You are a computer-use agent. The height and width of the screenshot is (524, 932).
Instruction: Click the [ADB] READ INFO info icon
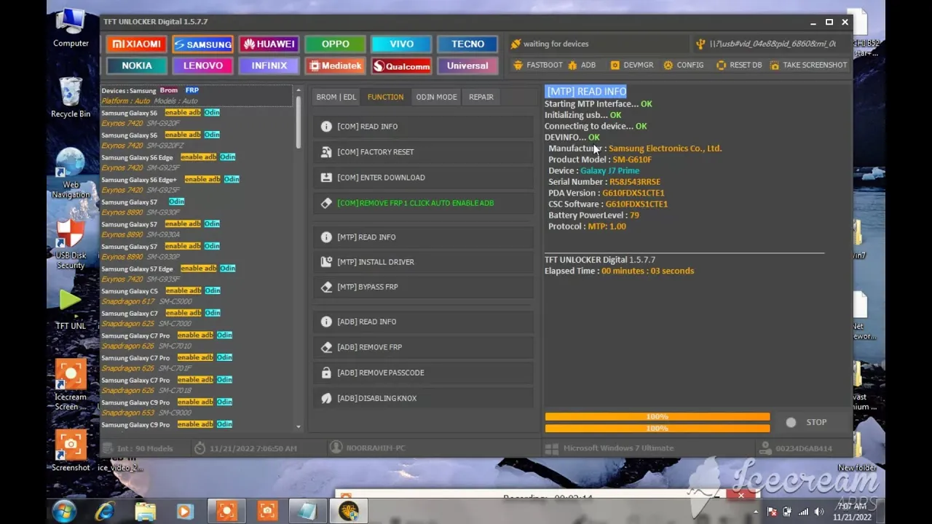(x=326, y=322)
